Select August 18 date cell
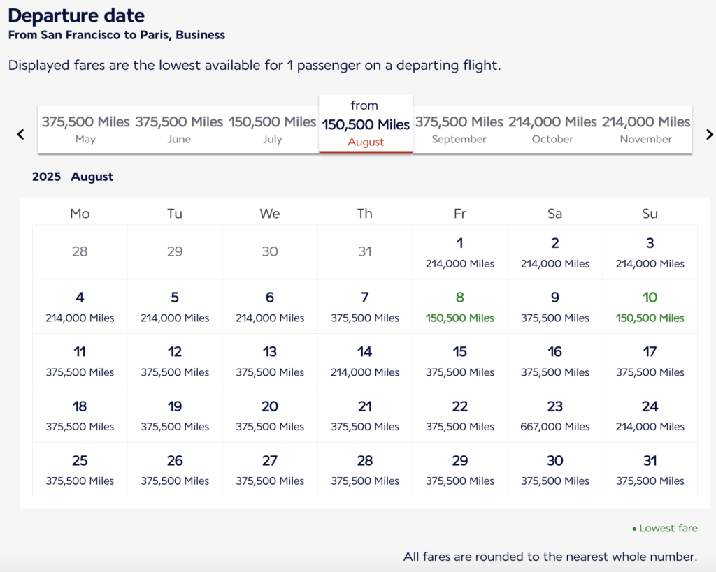This screenshot has height=572, width=716. [80, 416]
